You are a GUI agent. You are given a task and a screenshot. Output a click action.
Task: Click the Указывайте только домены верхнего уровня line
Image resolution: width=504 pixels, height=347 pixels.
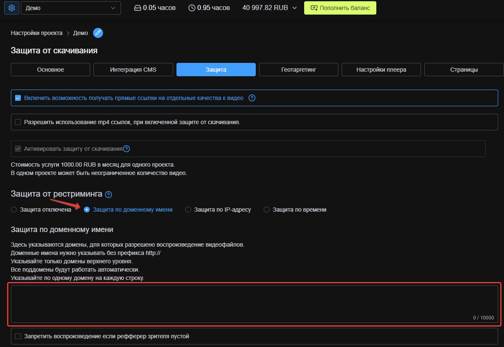[x=72, y=261]
